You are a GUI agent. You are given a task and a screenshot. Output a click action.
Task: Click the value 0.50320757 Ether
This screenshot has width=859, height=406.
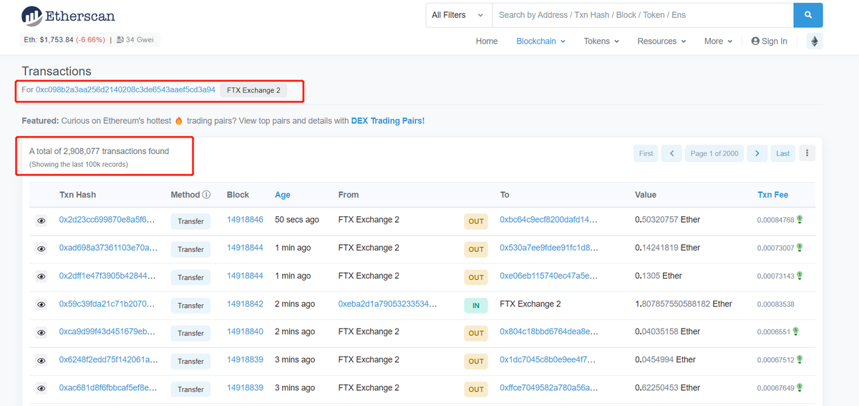coord(667,220)
